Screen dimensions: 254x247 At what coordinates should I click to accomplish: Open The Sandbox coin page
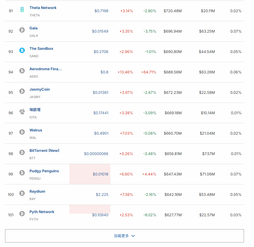pos(41,48)
